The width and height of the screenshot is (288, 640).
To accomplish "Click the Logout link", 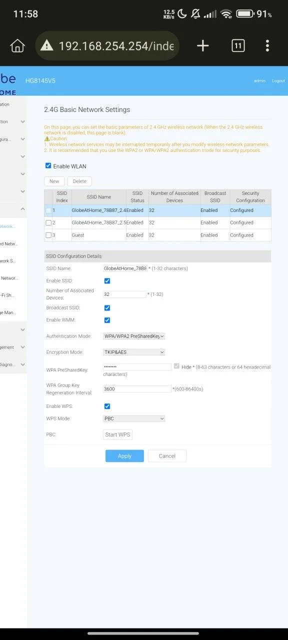I will pos(278,80).
